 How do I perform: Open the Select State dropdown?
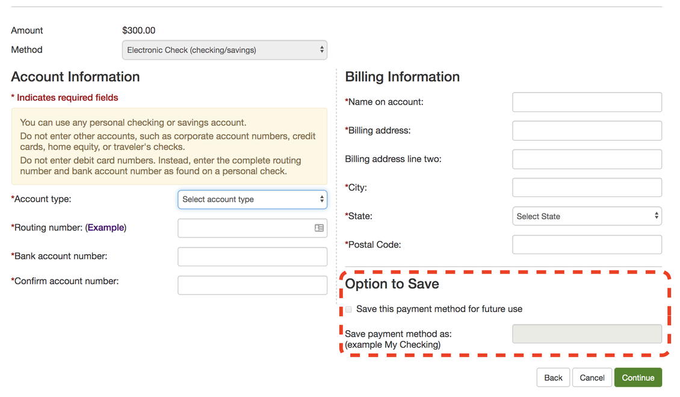tap(587, 216)
